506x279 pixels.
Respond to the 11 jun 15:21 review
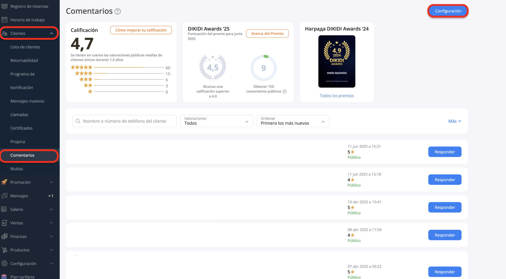point(445,152)
